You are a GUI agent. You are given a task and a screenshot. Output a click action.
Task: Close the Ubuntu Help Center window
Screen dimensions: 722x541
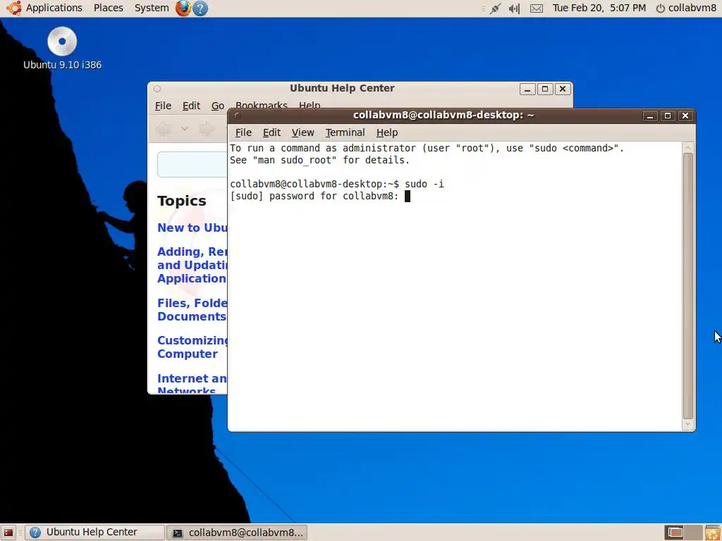pos(562,89)
